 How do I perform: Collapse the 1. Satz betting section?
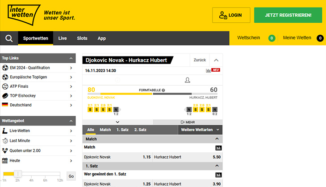click(x=217, y=166)
